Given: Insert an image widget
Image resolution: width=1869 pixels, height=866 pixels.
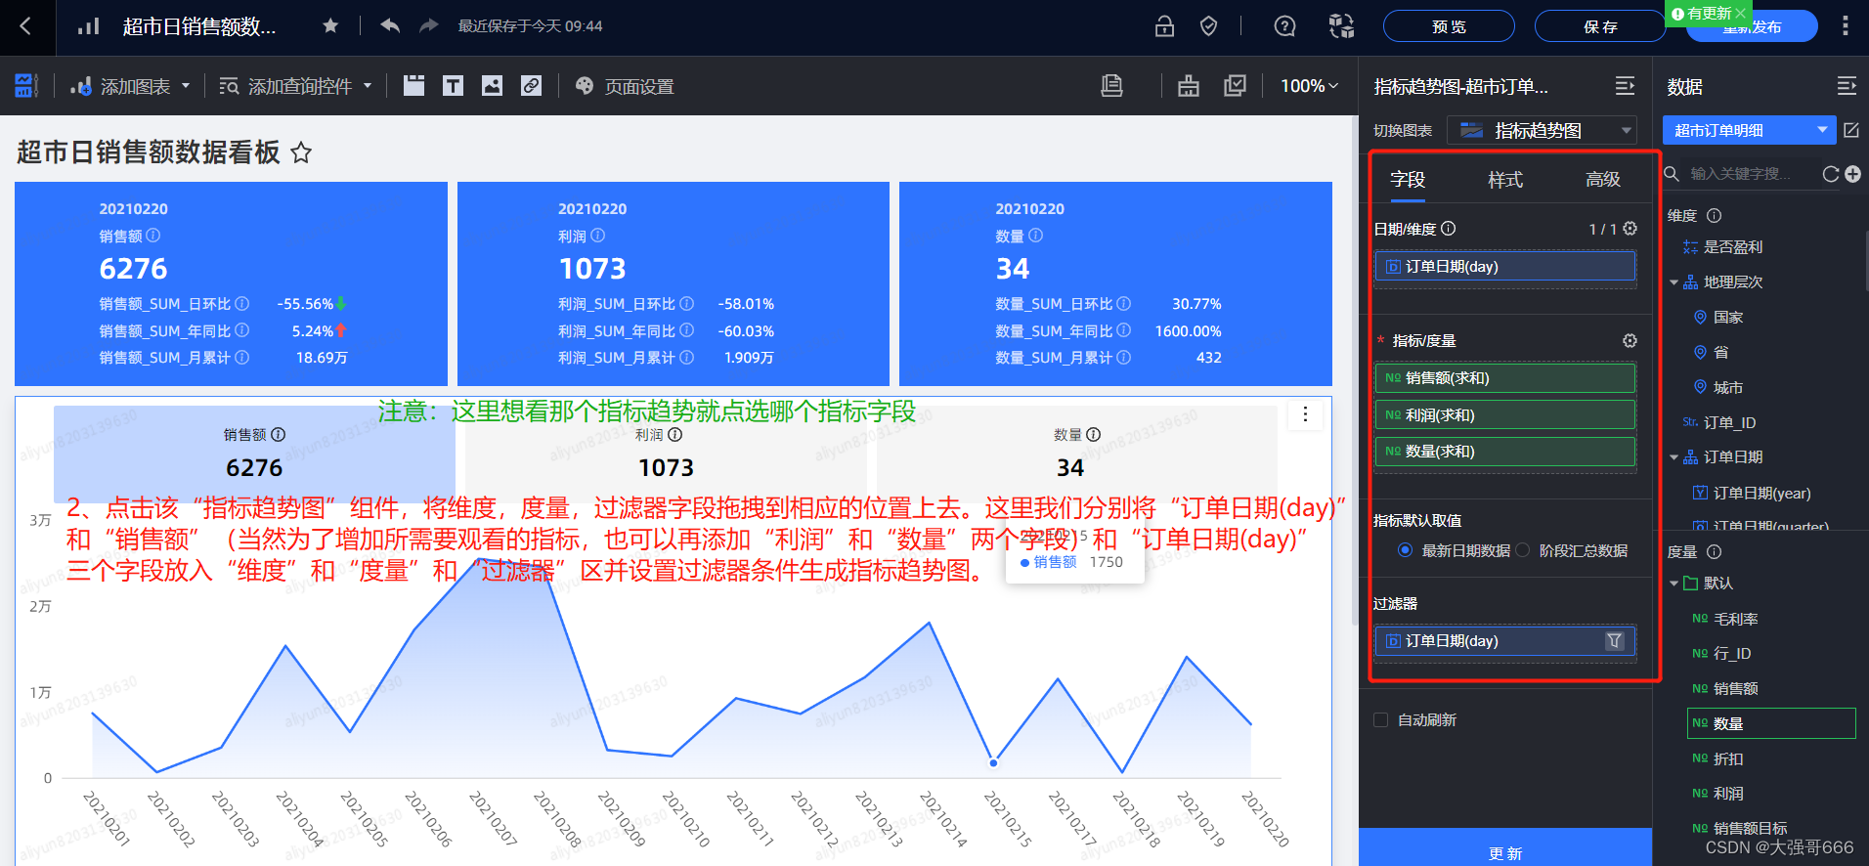Looking at the screenshot, I should tap(492, 86).
